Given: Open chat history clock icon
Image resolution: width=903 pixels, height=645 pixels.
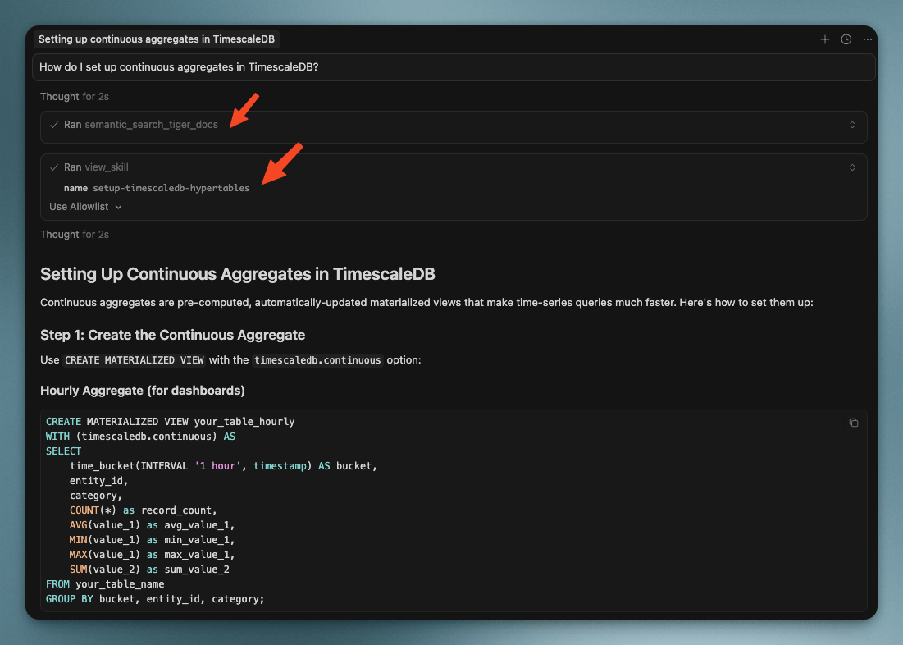Looking at the screenshot, I should point(846,39).
